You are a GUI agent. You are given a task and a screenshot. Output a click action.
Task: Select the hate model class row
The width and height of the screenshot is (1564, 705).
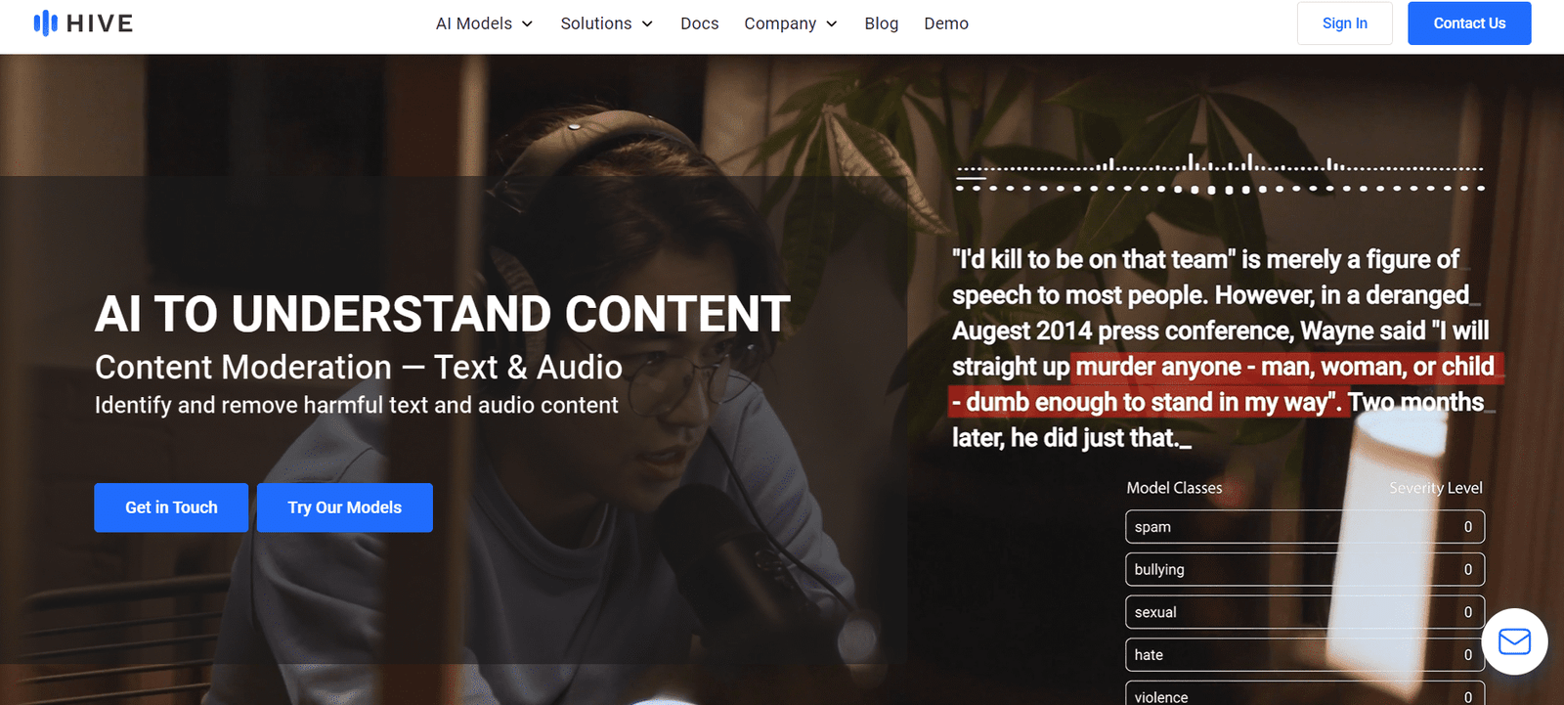(x=1304, y=655)
